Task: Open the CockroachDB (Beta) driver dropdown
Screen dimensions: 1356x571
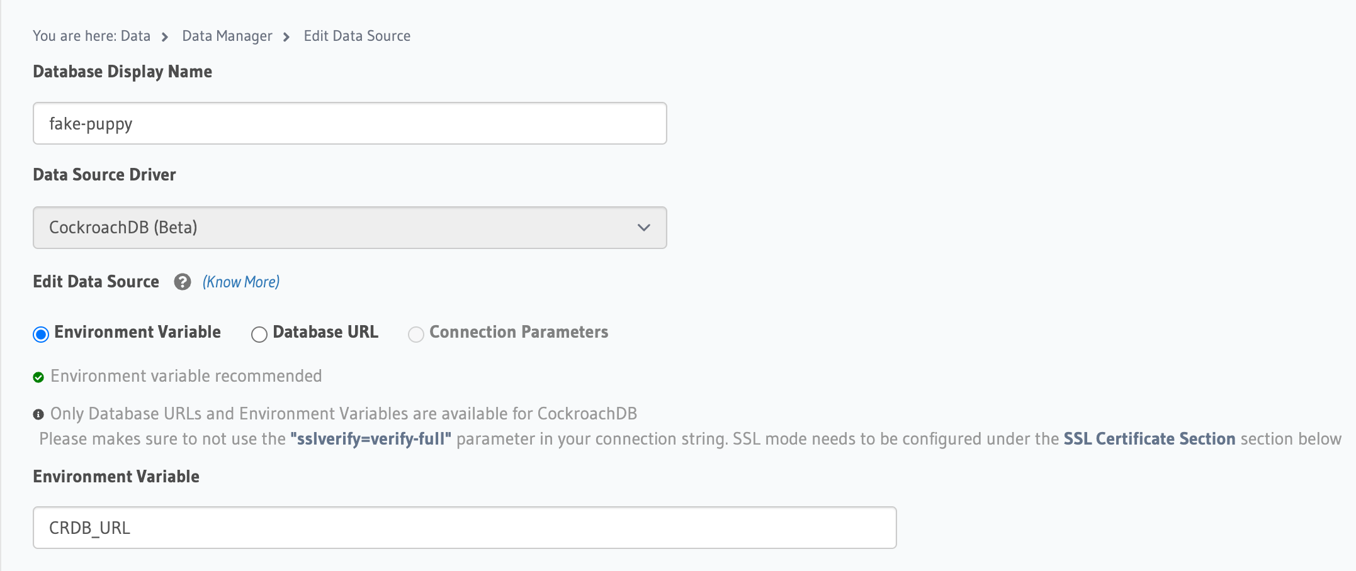Action: click(349, 228)
